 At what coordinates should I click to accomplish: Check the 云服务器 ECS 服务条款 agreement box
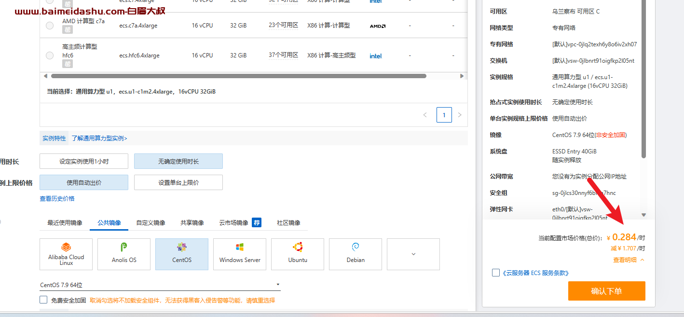[495, 273]
